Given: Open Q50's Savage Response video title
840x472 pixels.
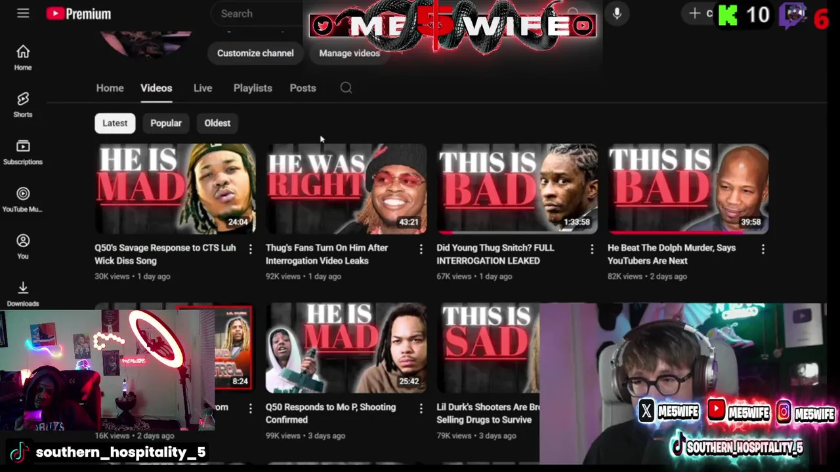Looking at the screenshot, I should (165, 254).
